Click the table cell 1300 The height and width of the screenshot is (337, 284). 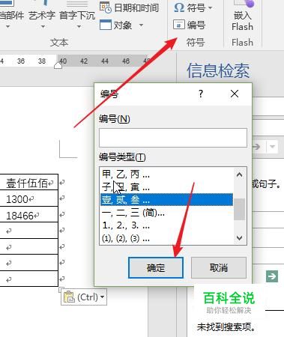(x=29, y=198)
